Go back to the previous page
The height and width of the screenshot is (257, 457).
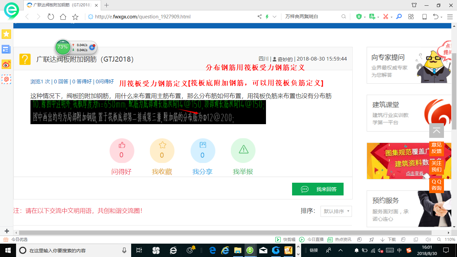pyautogui.click(x=27, y=17)
